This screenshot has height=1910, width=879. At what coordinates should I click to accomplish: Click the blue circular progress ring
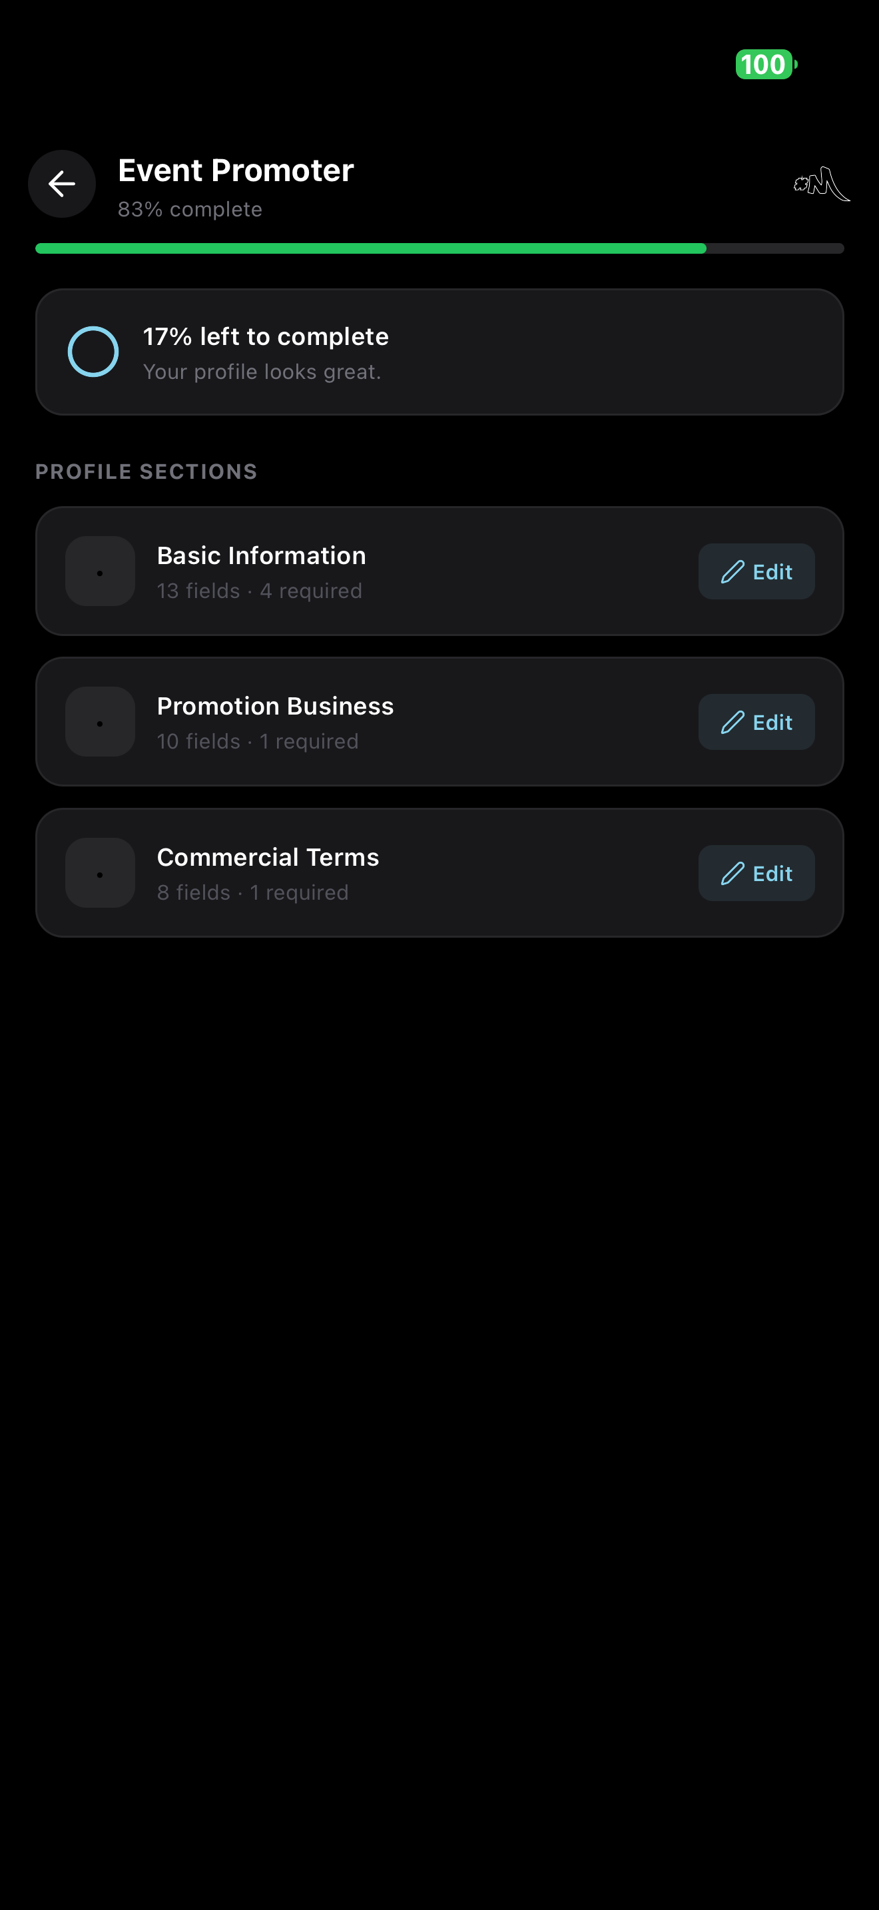pos(93,352)
